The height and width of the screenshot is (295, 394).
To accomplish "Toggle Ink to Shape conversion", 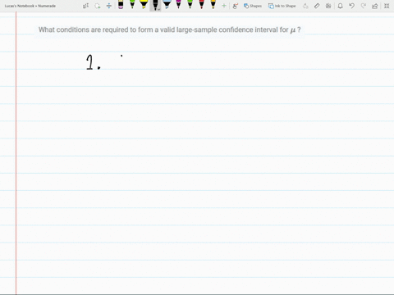I will point(282,6).
